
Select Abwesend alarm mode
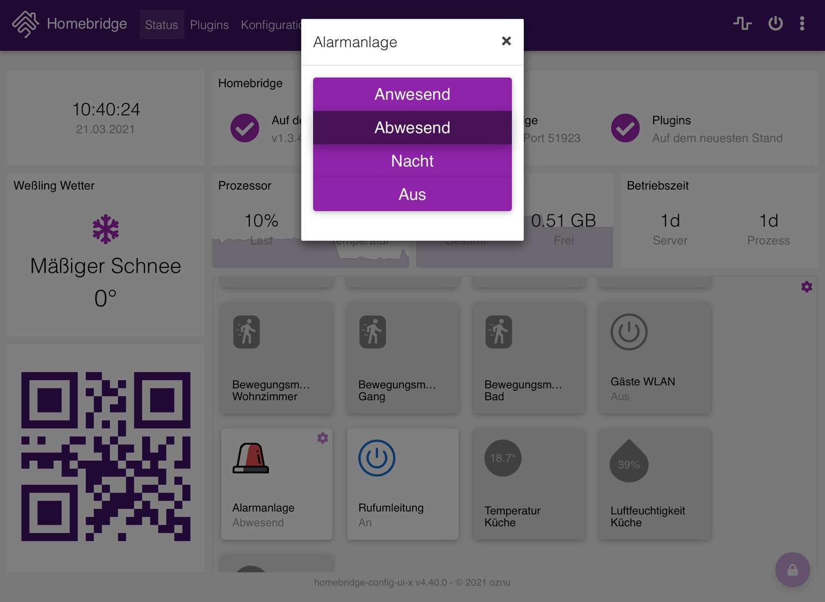pos(412,127)
